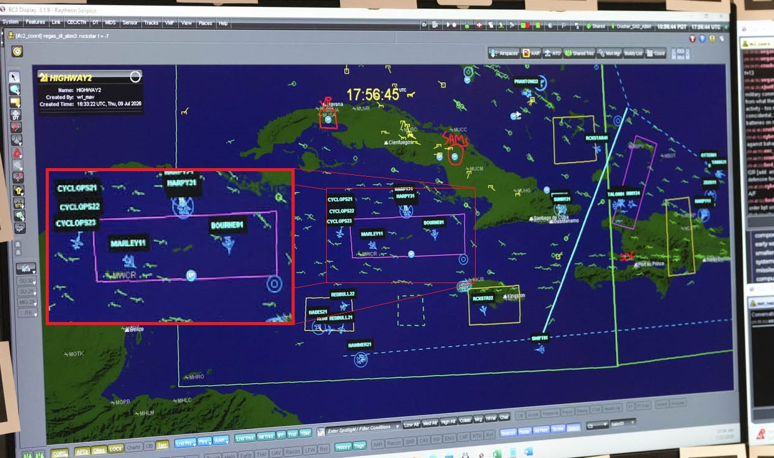
Task: Toggle the Med Alt filter
Action: pos(431,423)
